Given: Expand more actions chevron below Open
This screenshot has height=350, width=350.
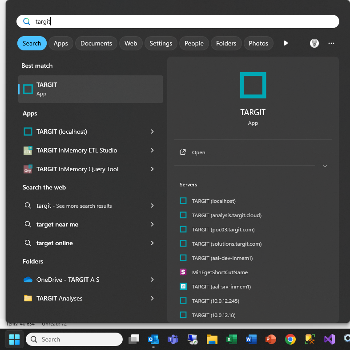Looking at the screenshot, I should click(325, 166).
